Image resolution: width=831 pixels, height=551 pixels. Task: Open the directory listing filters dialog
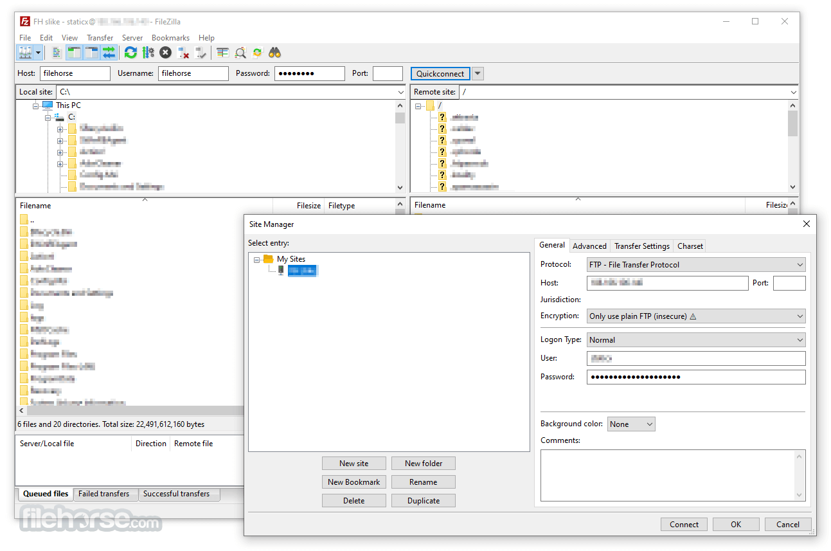pos(222,53)
